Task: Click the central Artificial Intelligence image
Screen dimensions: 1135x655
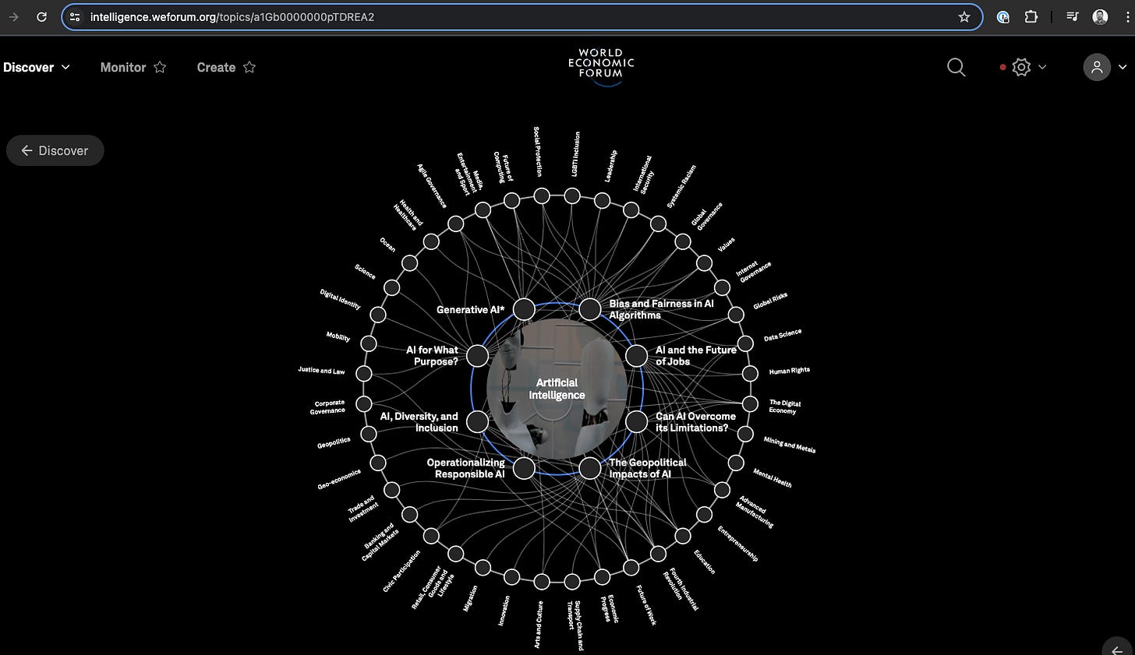Action: coord(557,389)
